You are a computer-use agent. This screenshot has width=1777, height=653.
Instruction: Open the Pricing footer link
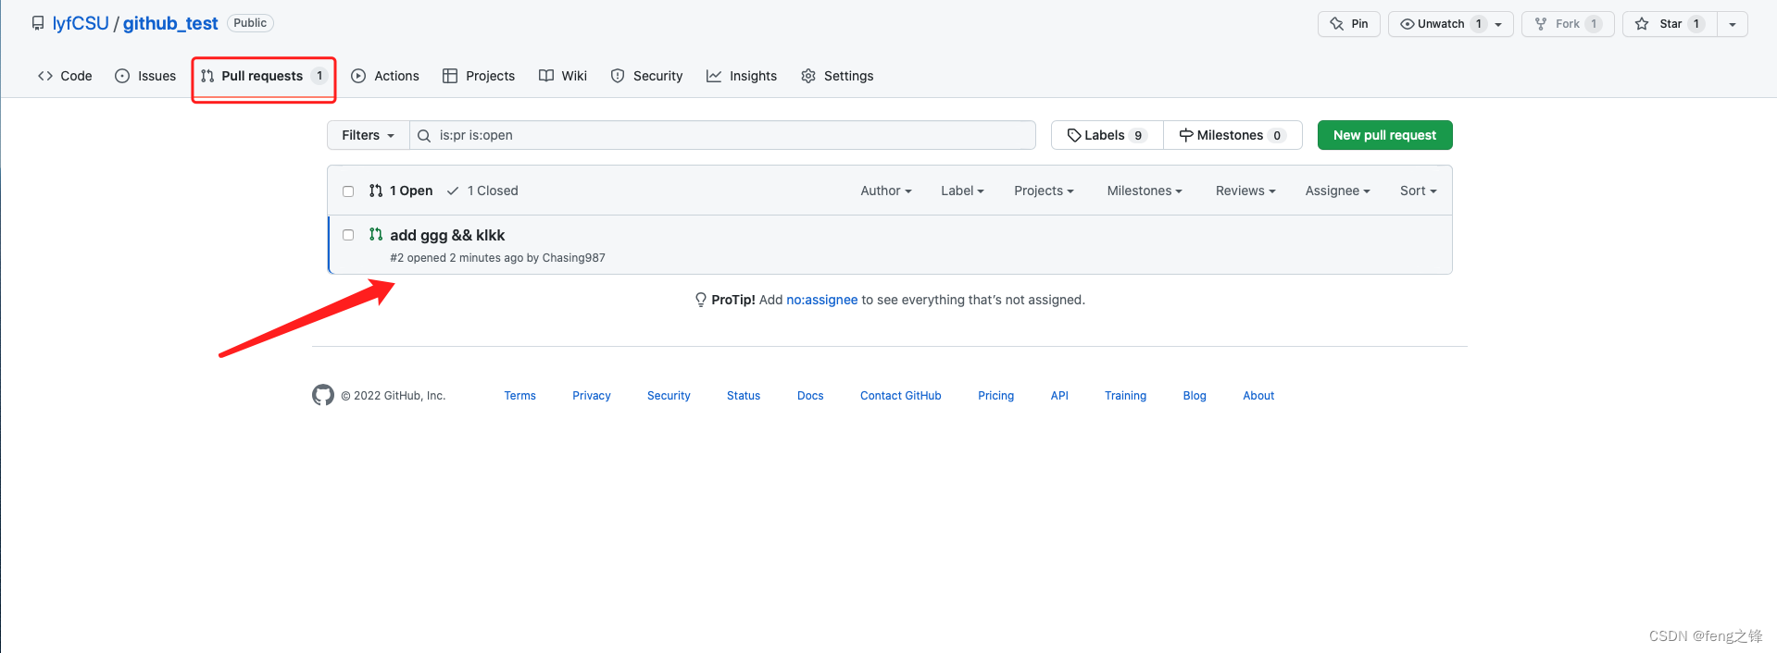tap(996, 396)
